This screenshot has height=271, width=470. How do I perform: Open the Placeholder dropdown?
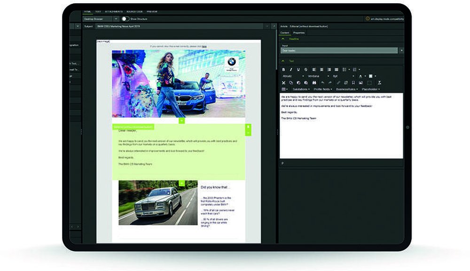(371, 89)
